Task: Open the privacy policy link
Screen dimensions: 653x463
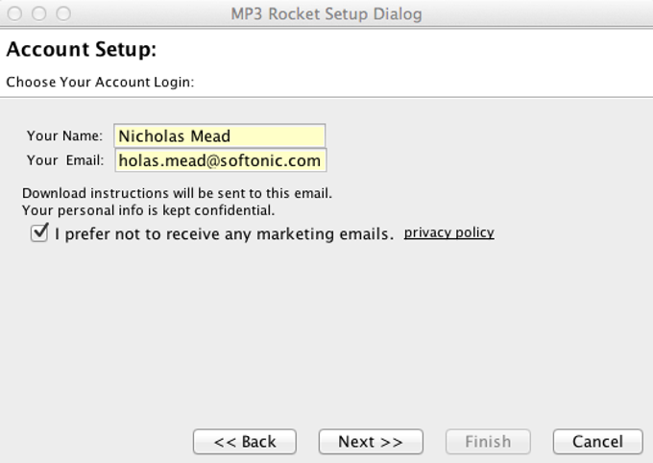Action: 448,232
